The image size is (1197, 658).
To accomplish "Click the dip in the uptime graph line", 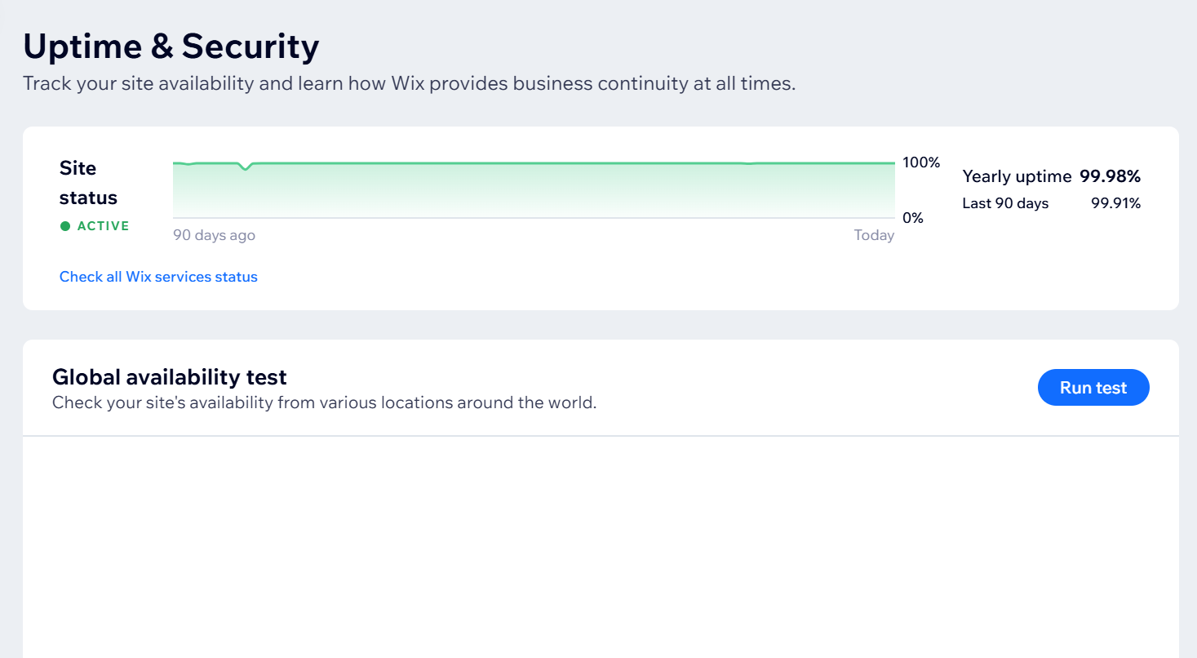I will [244, 168].
